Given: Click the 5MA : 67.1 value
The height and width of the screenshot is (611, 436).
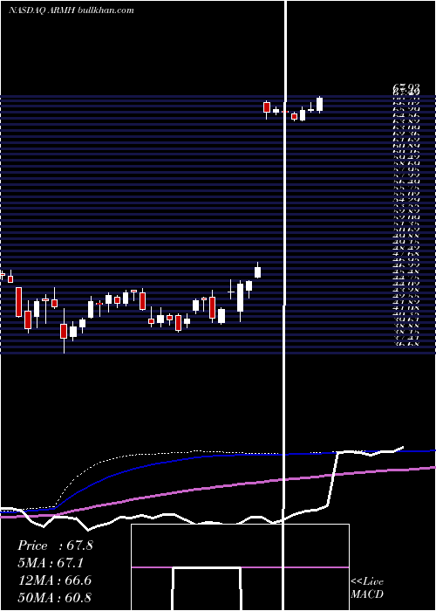Looking at the screenshot, I should (51, 563).
